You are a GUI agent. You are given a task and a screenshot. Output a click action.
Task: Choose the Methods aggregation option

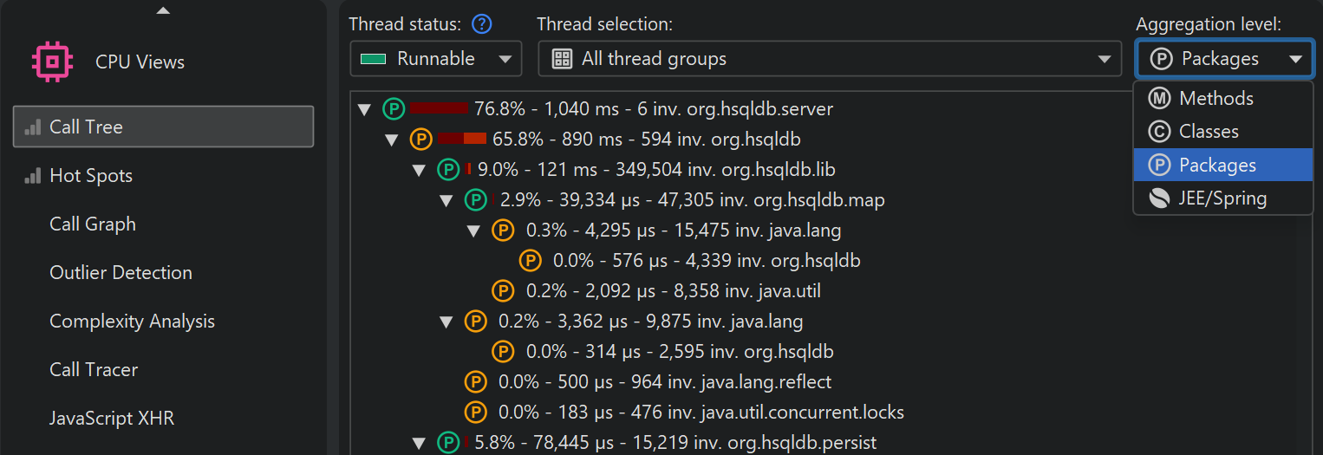click(1215, 98)
